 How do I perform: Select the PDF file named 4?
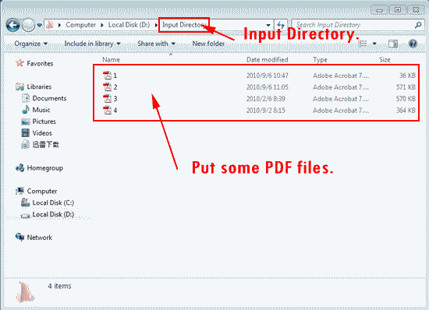(115, 111)
